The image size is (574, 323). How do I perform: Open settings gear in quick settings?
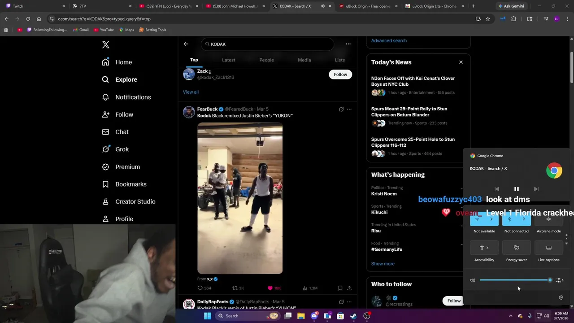561,298
